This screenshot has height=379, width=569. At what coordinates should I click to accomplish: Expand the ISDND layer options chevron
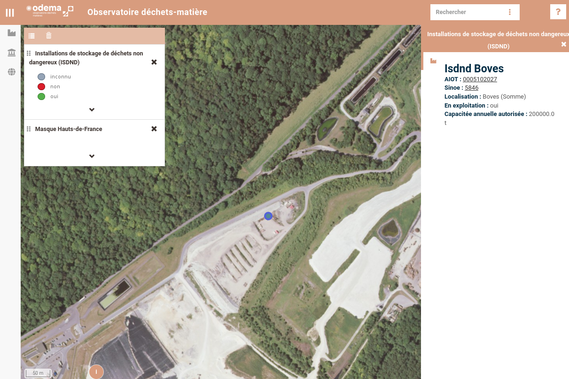pos(92,110)
